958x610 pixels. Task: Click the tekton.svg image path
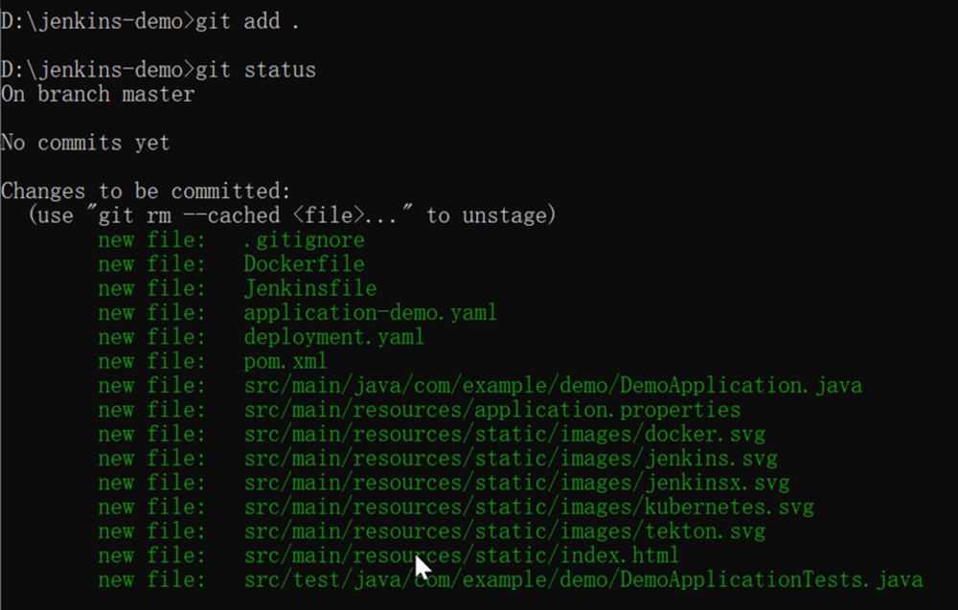[504, 531]
